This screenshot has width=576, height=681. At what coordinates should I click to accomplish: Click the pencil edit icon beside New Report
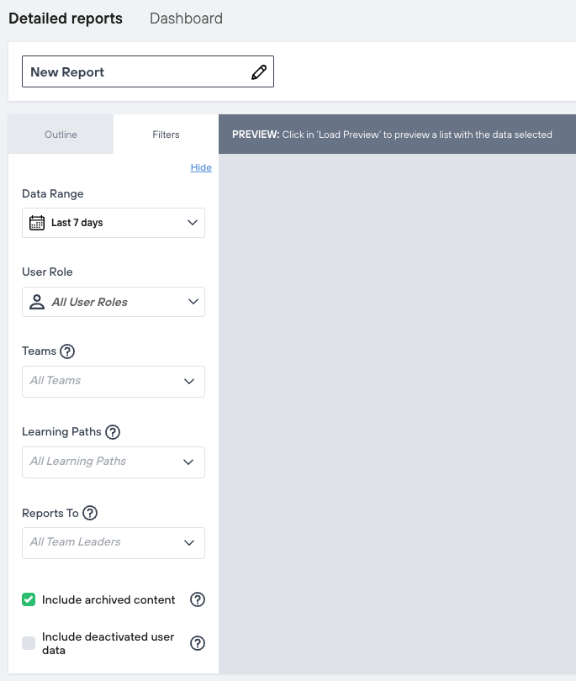(x=259, y=72)
